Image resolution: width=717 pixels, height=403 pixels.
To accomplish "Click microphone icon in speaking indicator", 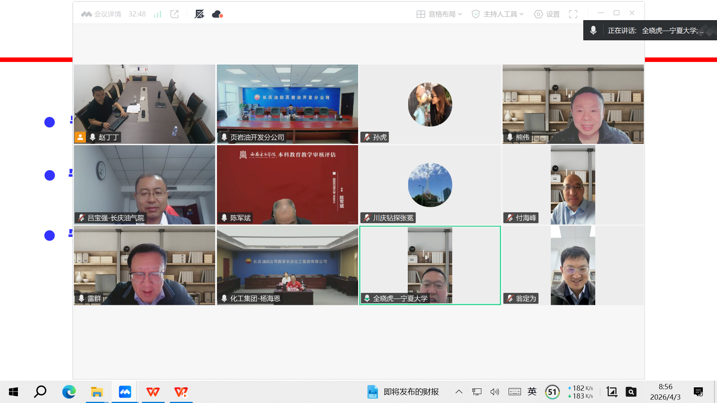I will tap(593, 31).
